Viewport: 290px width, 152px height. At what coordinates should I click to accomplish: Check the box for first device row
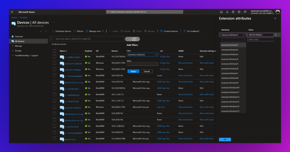tap(54, 57)
